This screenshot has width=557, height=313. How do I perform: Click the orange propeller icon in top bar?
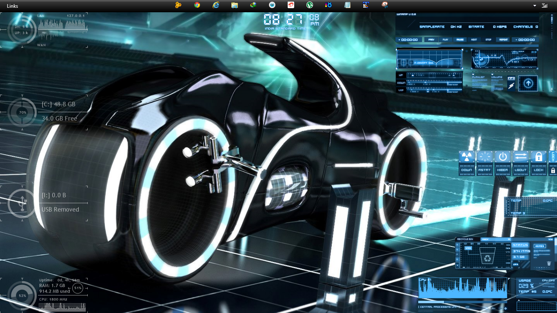coord(178,5)
